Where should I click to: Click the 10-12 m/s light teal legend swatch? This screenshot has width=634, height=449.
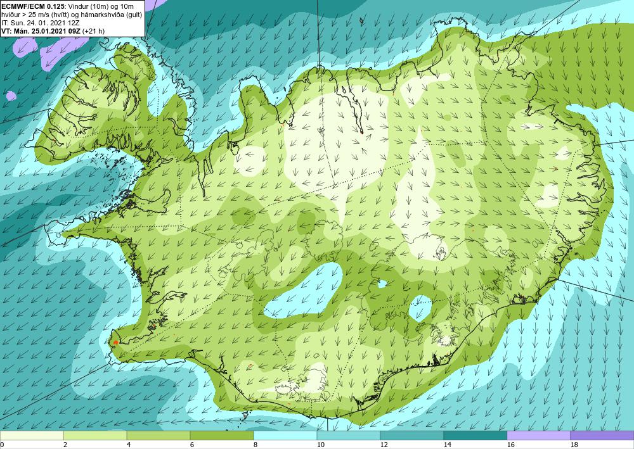coord(349,436)
